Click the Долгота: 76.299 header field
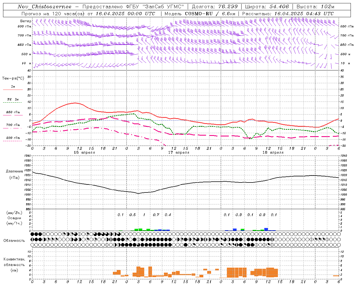 coord(214,7)
